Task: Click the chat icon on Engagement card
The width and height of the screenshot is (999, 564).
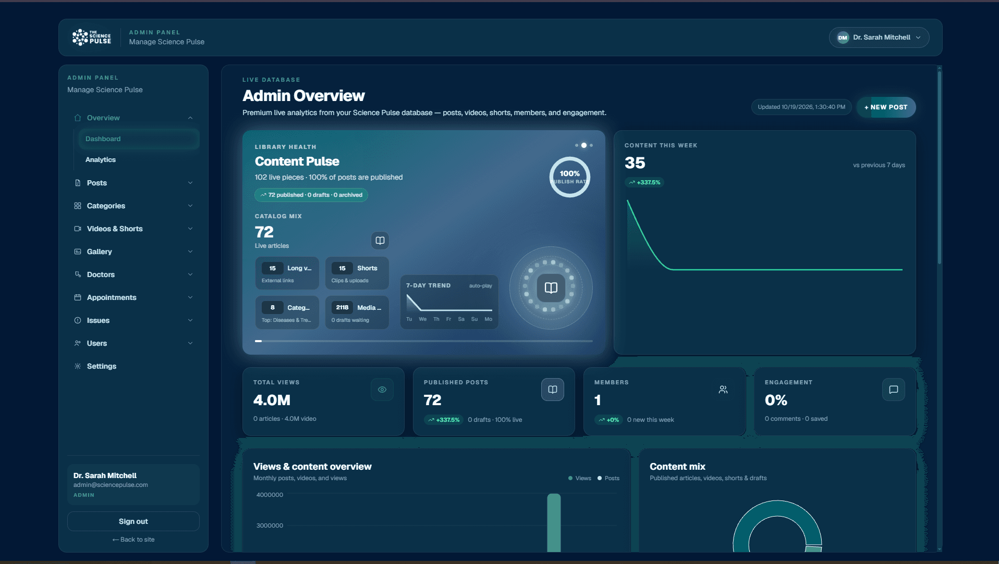Action: click(894, 390)
